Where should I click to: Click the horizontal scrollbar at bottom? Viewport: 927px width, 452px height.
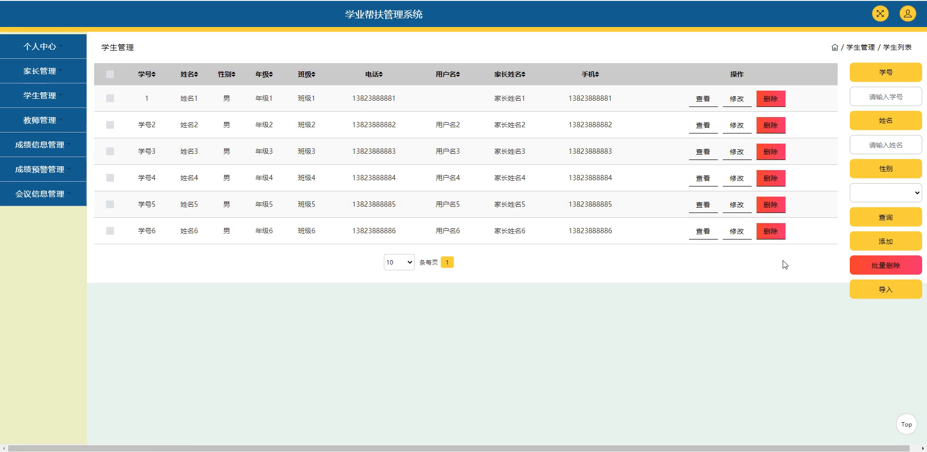[x=459, y=448]
